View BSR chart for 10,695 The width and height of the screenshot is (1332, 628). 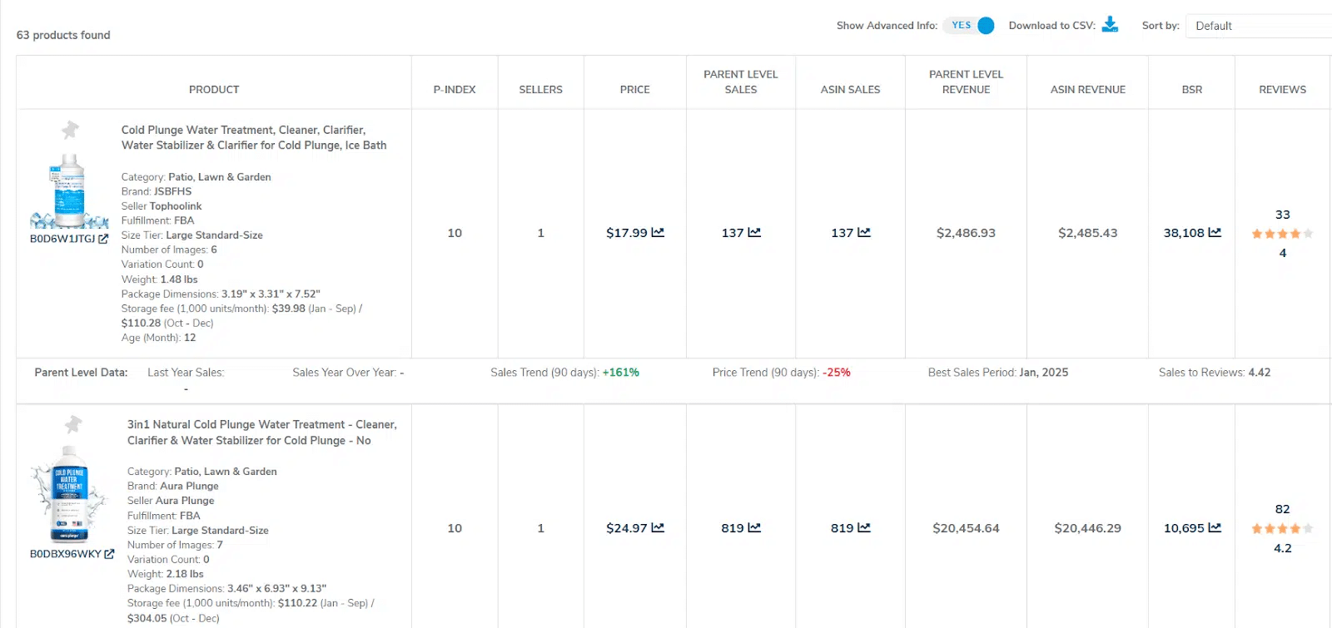(1215, 528)
